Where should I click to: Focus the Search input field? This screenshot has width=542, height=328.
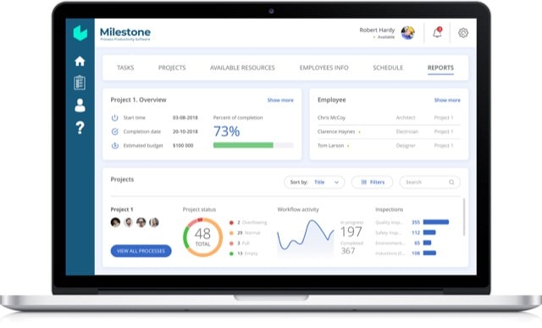tap(430, 182)
